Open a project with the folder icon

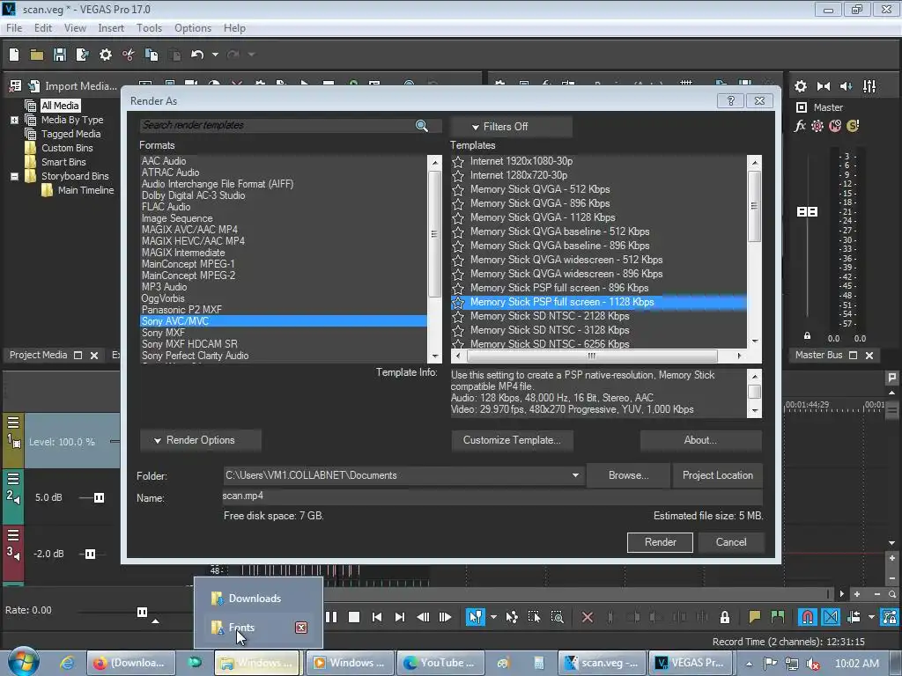pos(37,55)
